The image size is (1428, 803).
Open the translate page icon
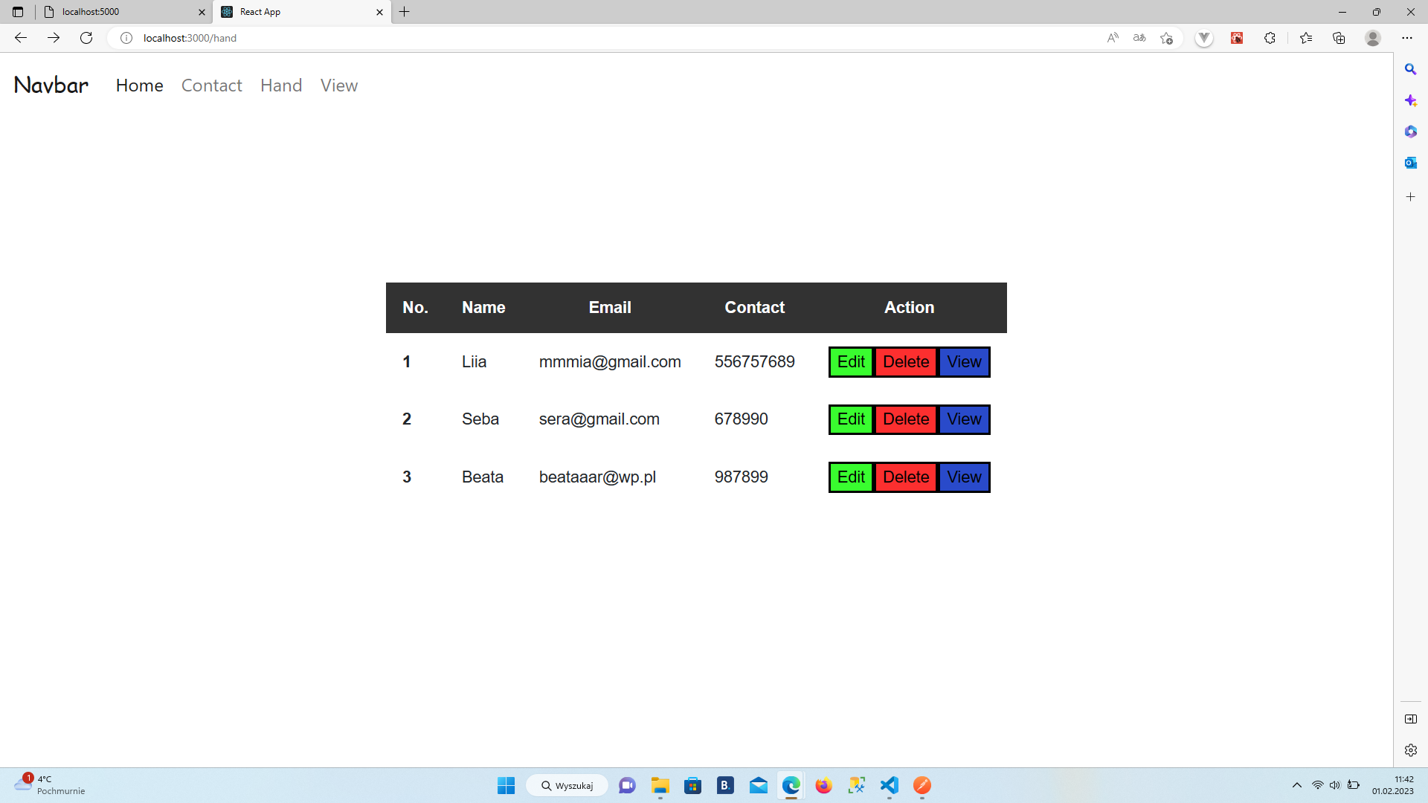pyautogui.click(x=1139, y=38)
